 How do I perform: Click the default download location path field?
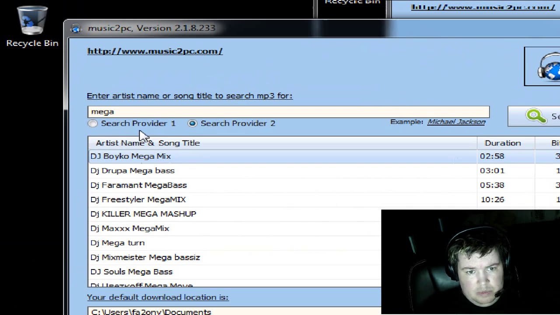234,311
